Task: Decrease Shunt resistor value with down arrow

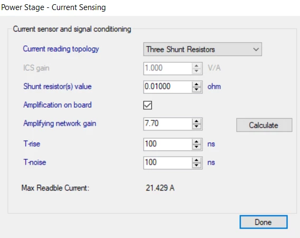Action: click(x=197, y=90)
